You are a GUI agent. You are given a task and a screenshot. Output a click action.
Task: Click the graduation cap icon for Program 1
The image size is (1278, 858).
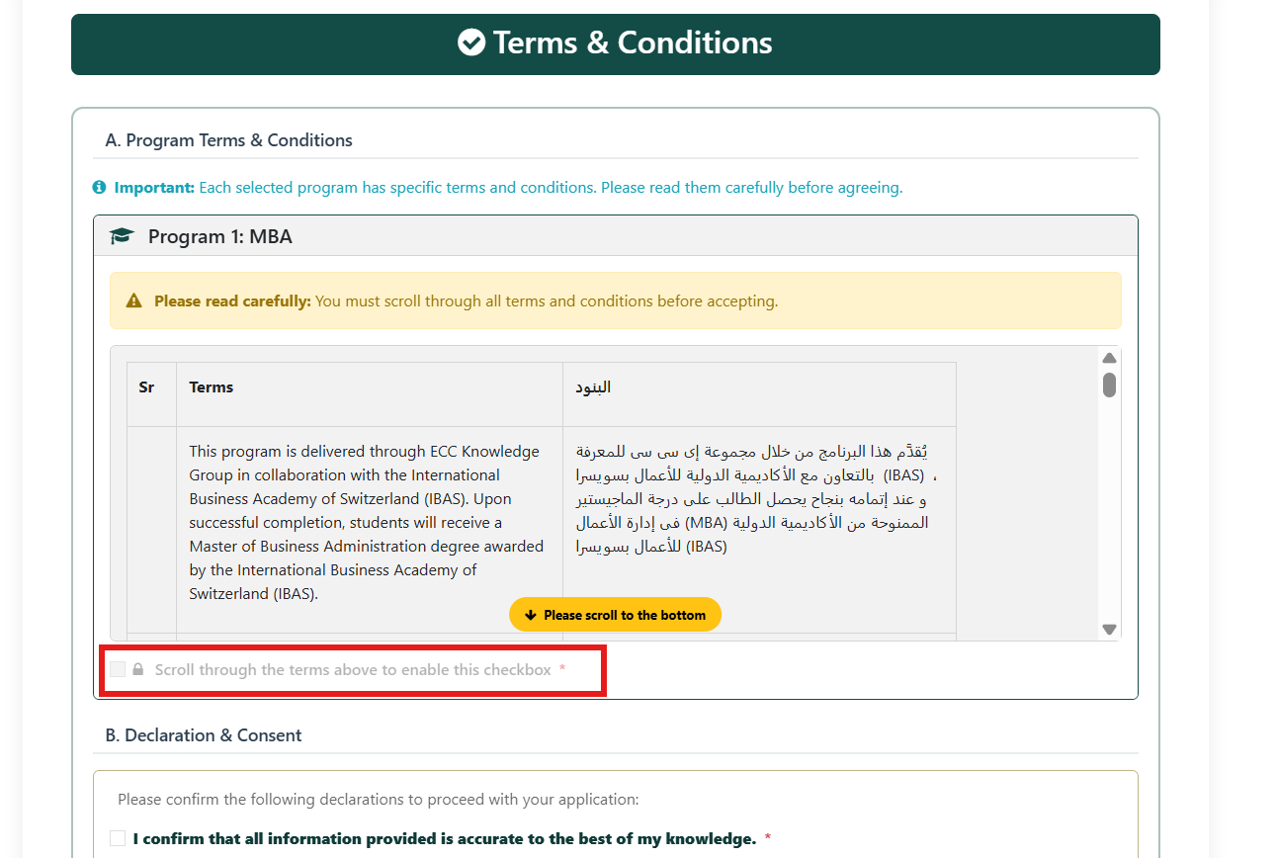[122, 236]
